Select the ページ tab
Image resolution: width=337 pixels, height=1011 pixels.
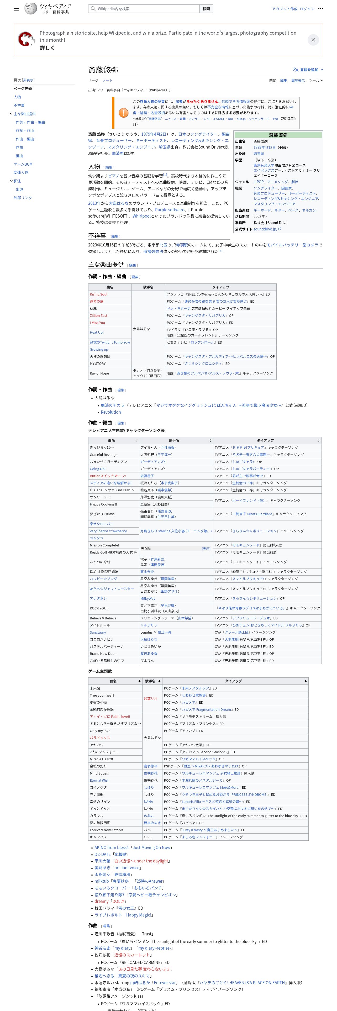click(x=93, y=81)
